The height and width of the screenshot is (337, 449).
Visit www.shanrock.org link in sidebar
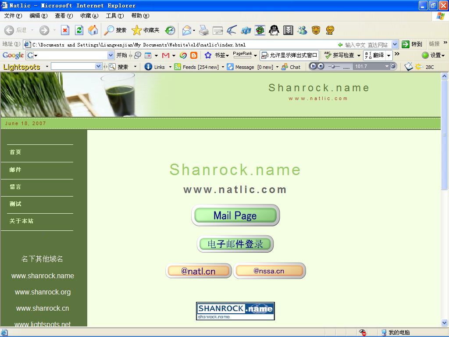click(43, 292)
